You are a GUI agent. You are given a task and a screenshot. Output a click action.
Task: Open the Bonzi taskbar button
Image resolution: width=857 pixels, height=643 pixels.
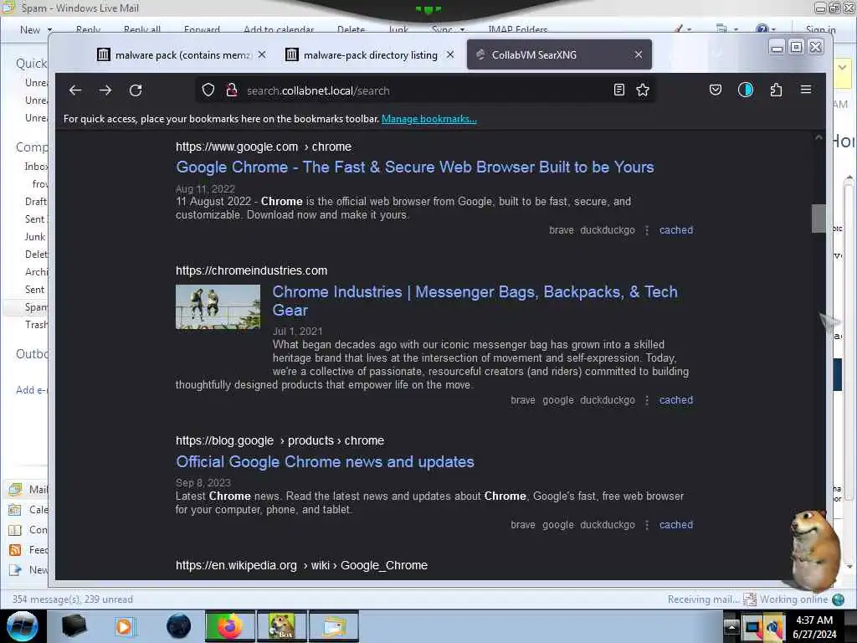point(281,626)
